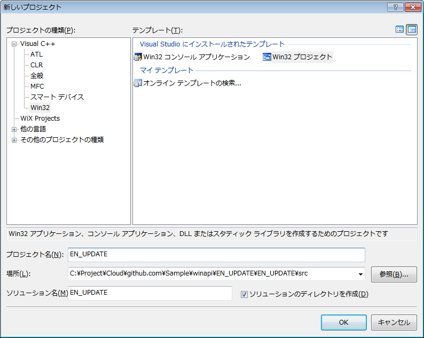
Task: Select 全般 project type
Action: coord(37,76)
